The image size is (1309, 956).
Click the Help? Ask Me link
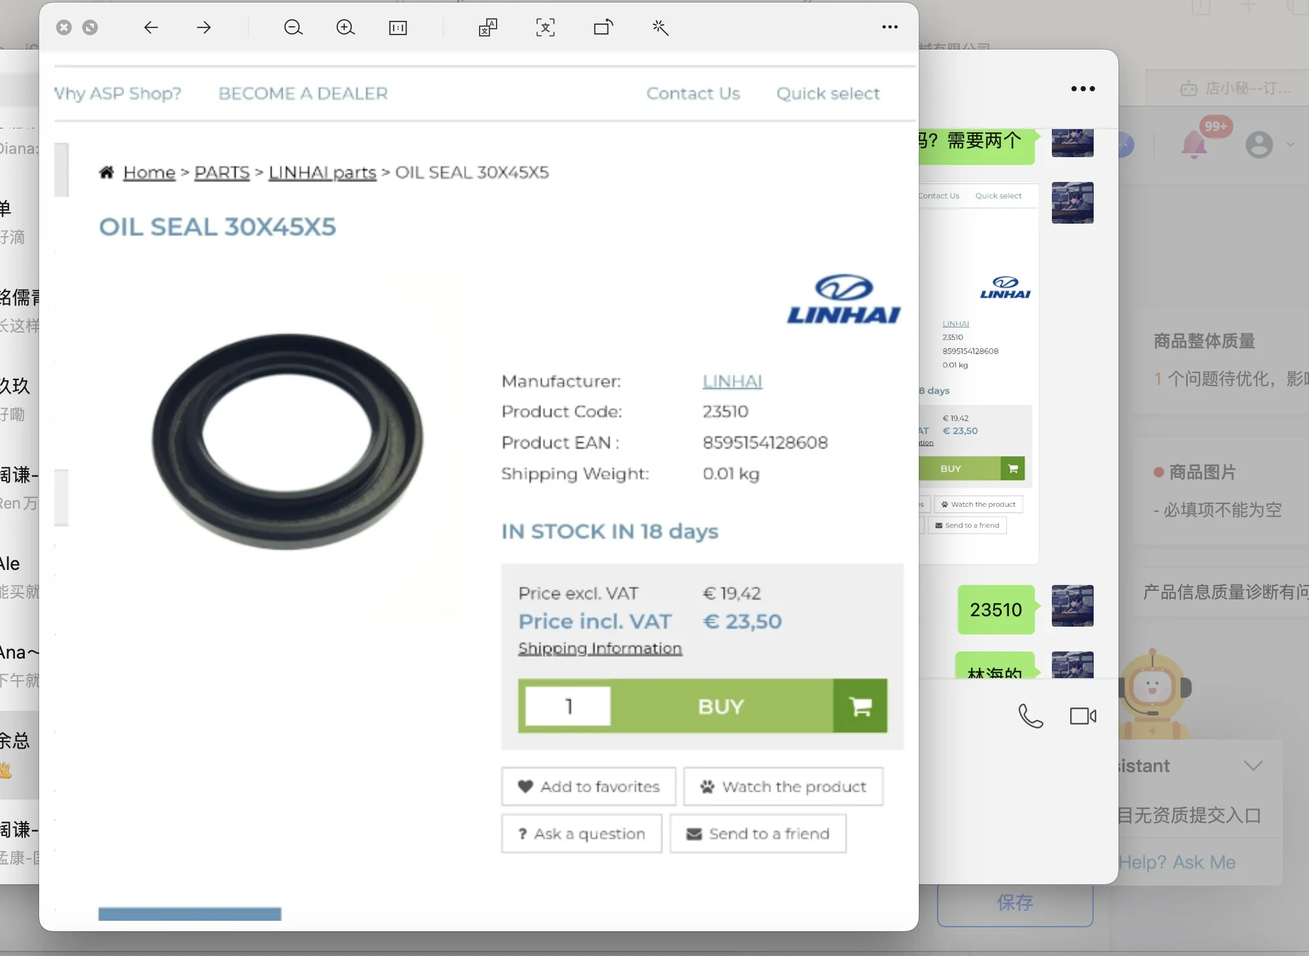(1177, 862)
